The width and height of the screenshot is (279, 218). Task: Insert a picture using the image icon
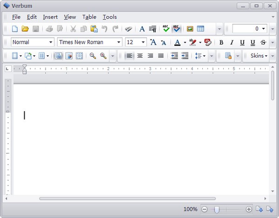(x=190, y=29)
